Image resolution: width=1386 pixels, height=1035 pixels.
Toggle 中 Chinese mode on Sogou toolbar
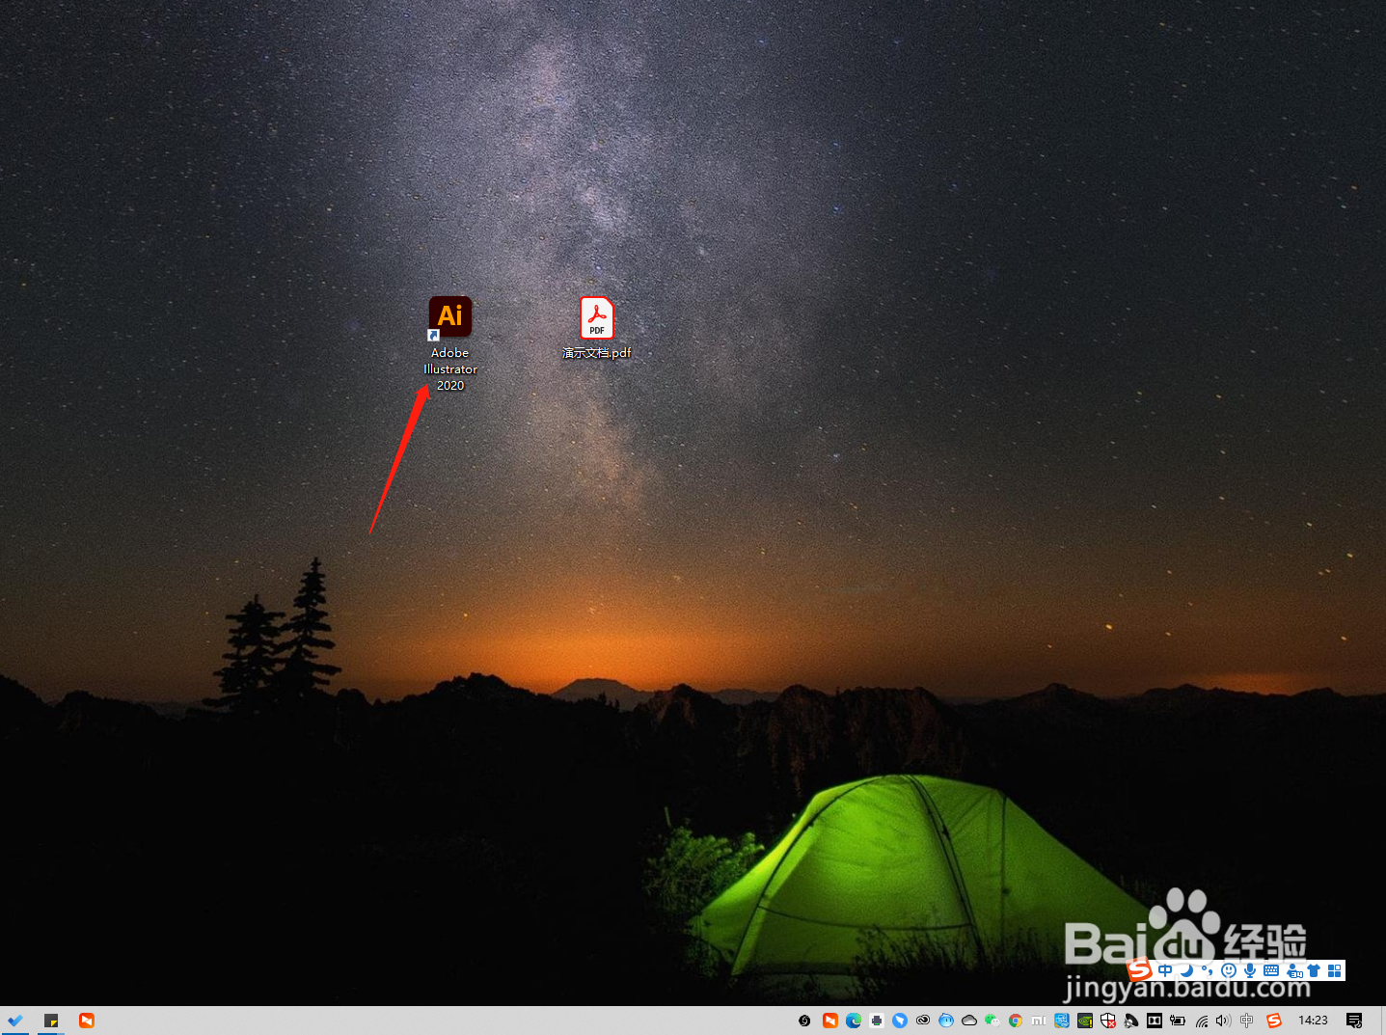1165,970
